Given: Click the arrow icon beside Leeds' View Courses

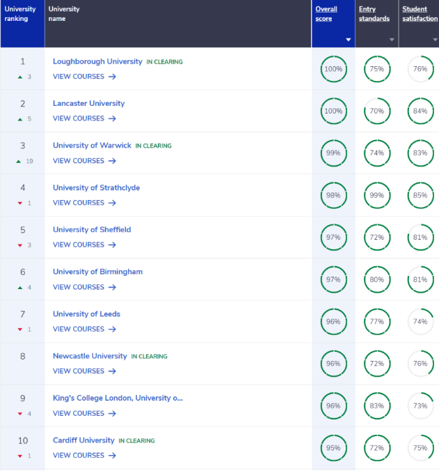Looking at the screenshot, I should click(112, 329).
